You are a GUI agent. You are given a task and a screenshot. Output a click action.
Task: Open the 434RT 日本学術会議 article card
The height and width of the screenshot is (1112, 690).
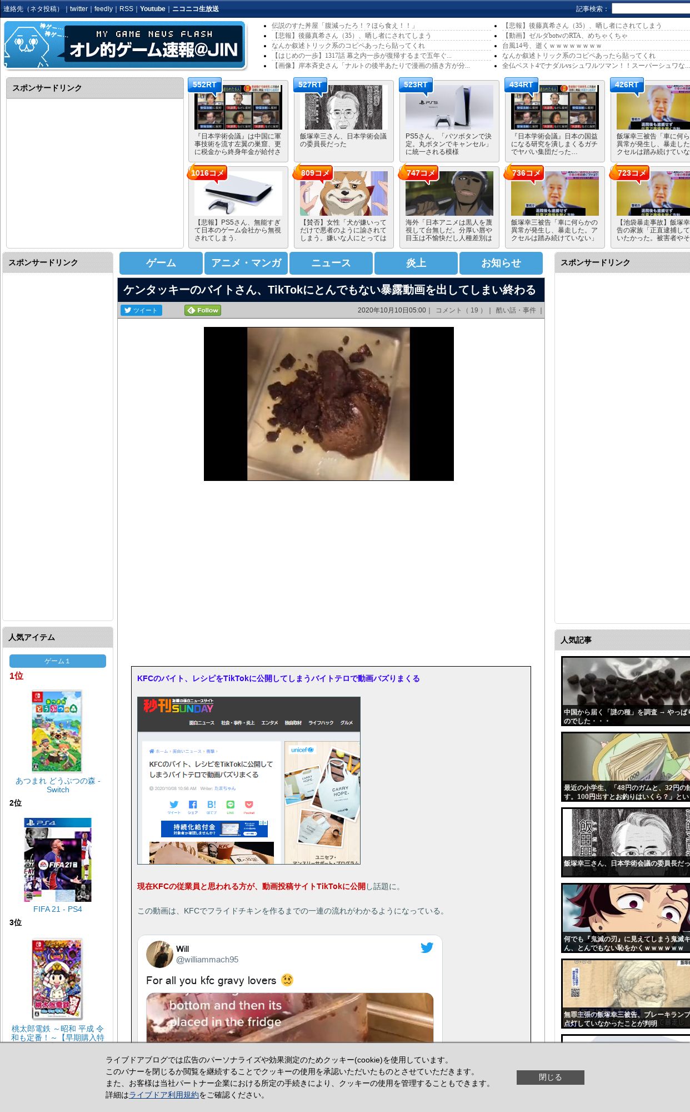coord(554,121)
